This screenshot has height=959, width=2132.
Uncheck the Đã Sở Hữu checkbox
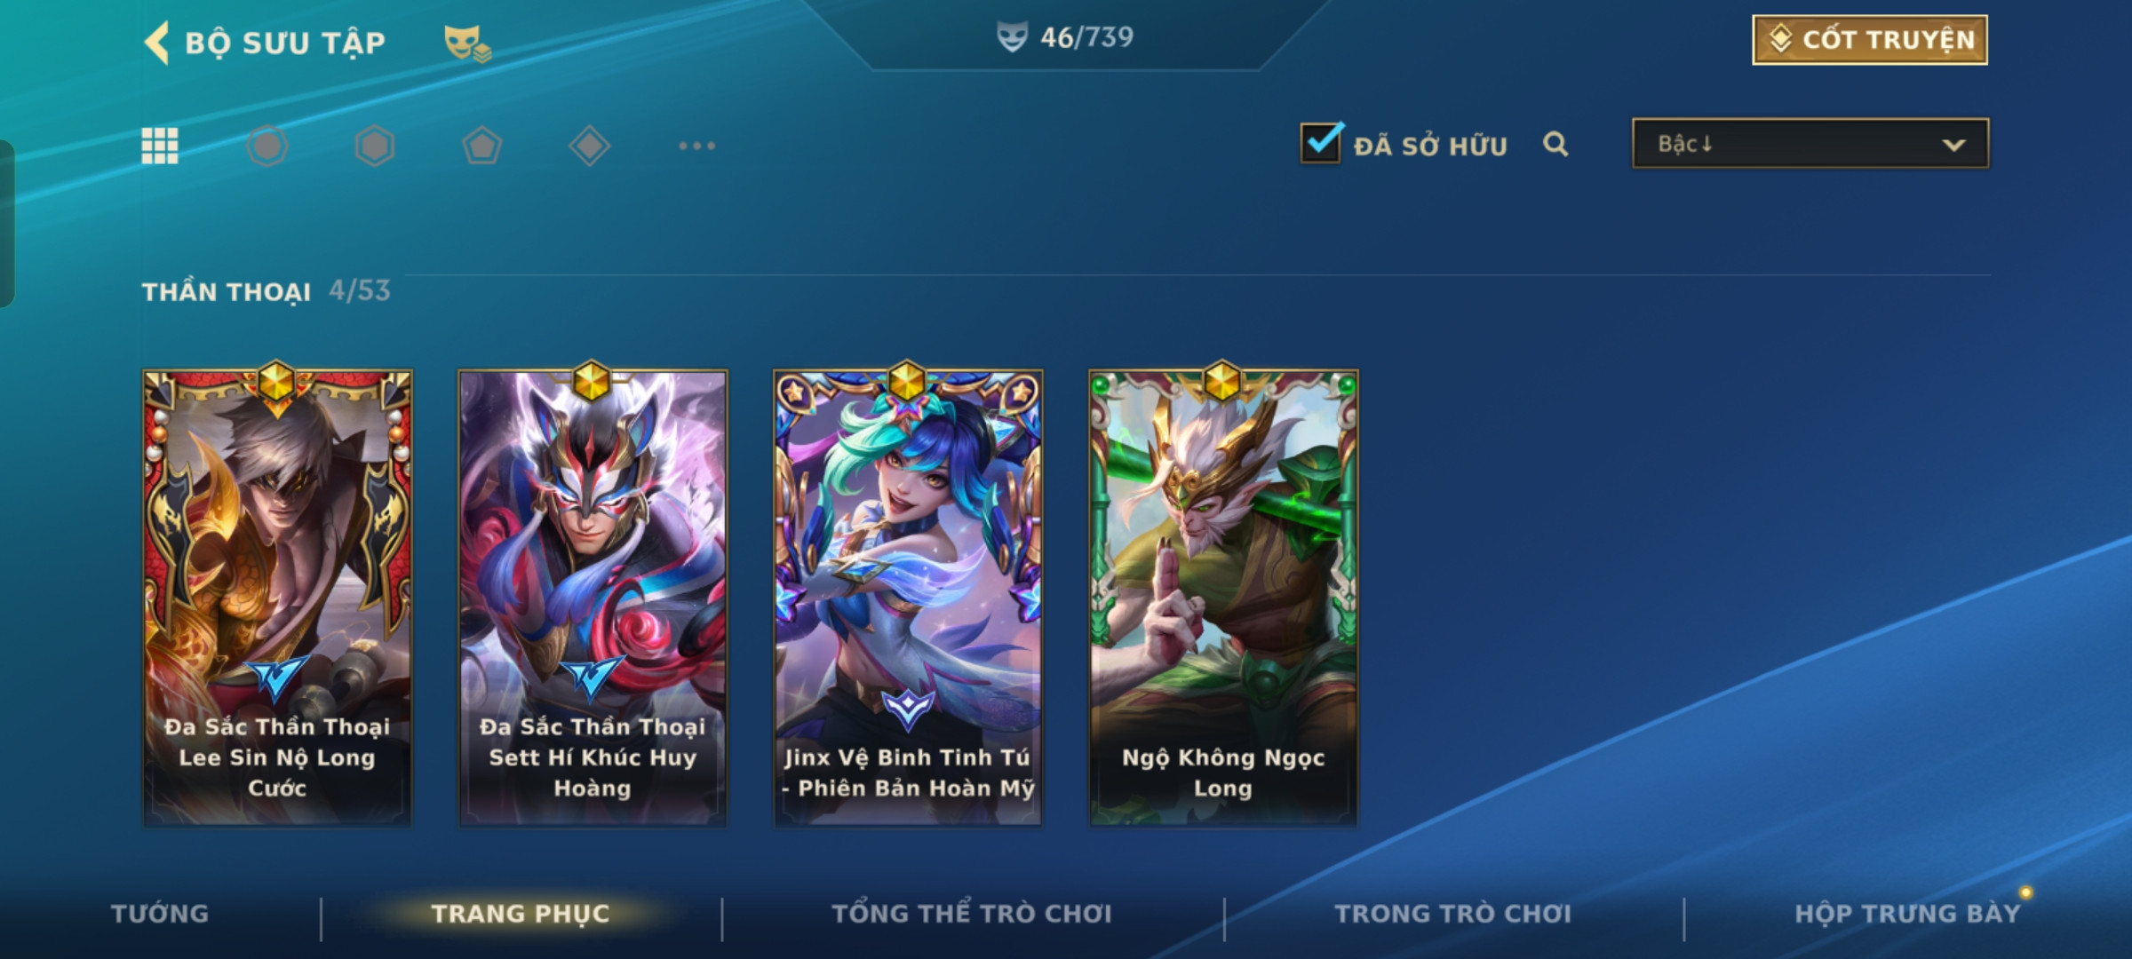coord(1321,143)
